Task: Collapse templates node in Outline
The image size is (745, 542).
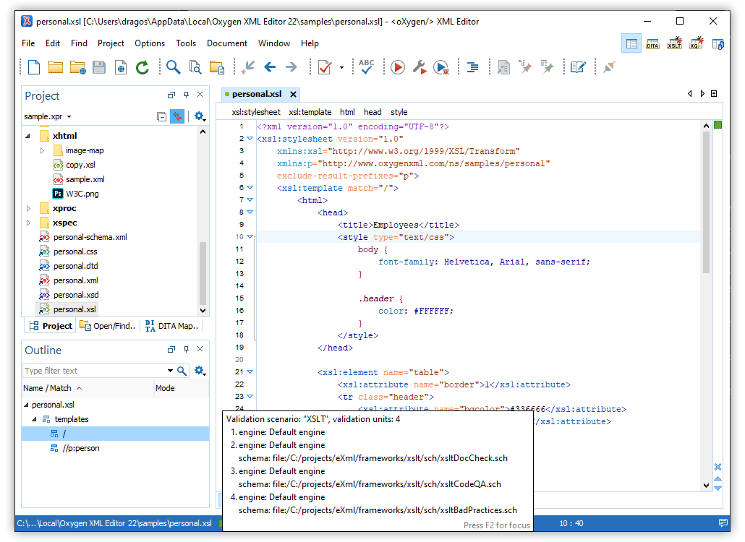Action: click(34, 419)
